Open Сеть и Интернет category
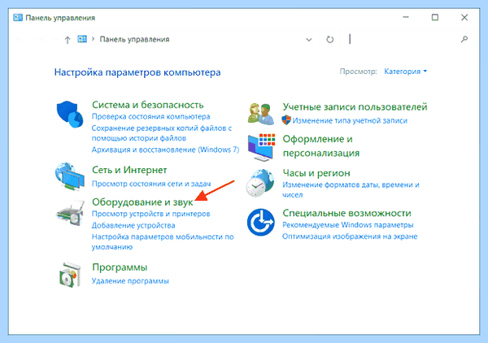 (x=129, y=170)
